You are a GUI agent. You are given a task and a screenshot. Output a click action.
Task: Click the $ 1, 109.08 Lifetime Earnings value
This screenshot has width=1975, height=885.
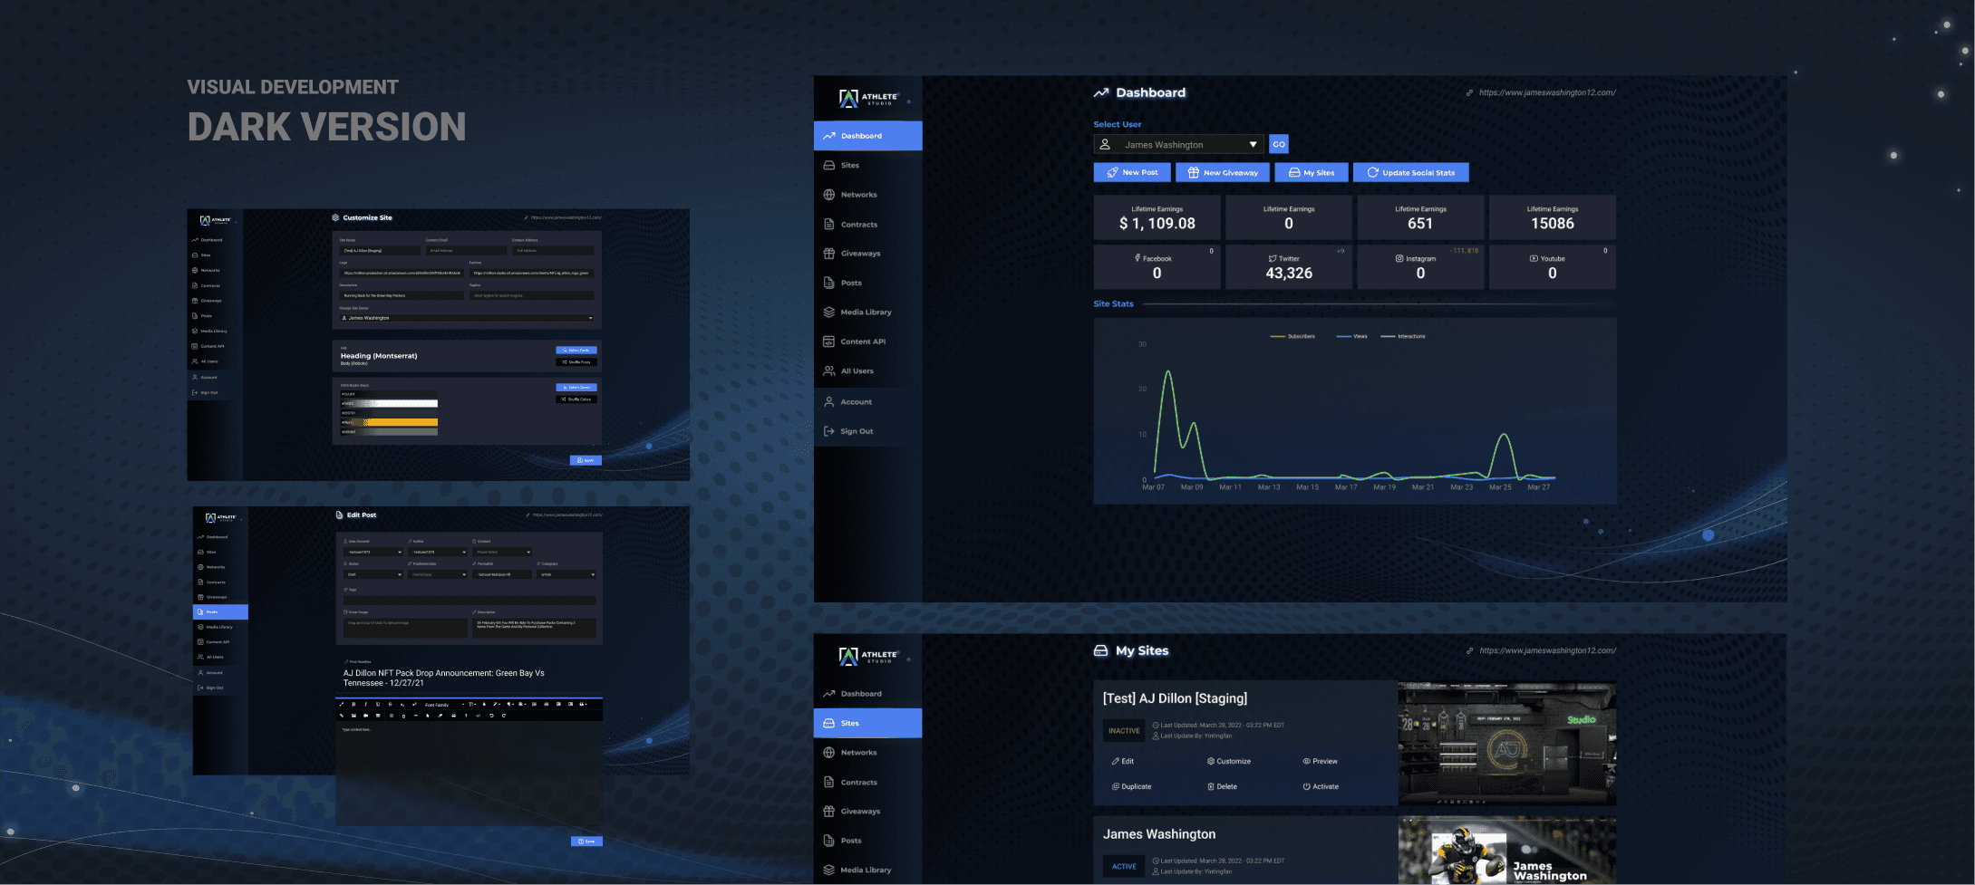[x=1157, y=224]
